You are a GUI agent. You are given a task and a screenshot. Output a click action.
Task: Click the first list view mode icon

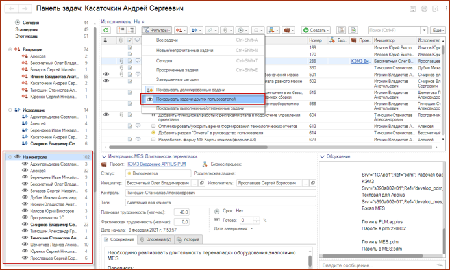(x=121, y=30)
